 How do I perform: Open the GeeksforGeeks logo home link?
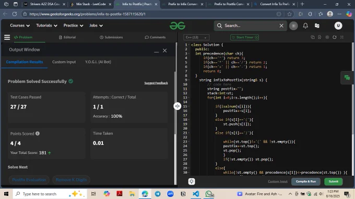[177, 26]
